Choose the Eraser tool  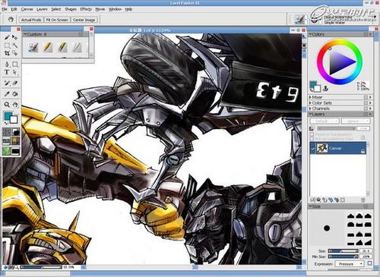pos(15,83)
